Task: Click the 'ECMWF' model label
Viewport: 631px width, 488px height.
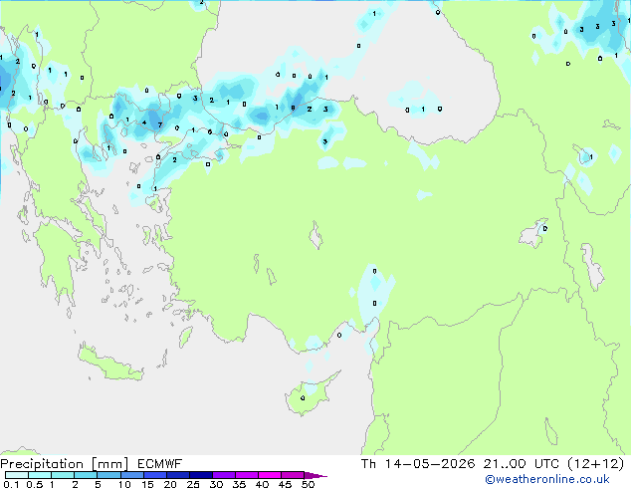Action: pos(159,464)
